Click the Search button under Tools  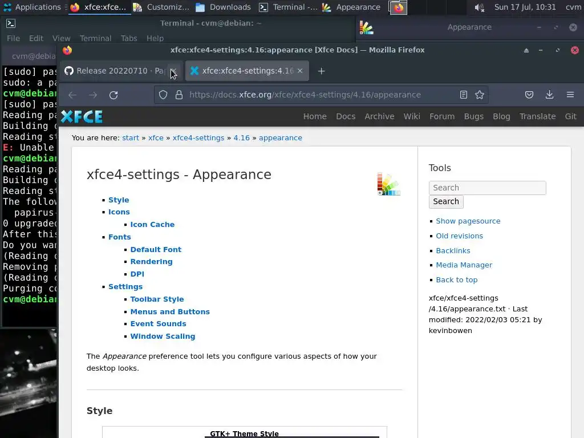click(x=446, y=201)
